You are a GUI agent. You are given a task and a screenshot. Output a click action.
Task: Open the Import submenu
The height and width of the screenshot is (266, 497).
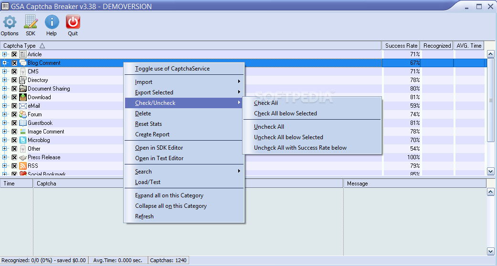184,82
